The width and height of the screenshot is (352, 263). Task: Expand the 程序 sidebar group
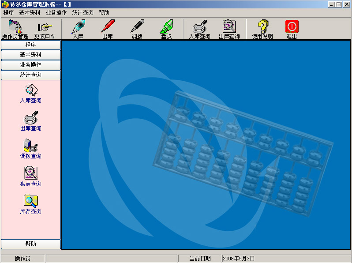(31, 45)
